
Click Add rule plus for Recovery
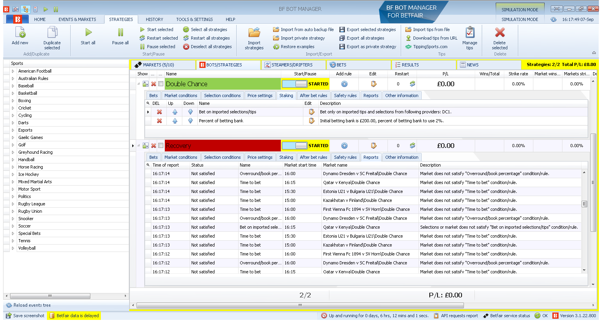coord(344,146)
